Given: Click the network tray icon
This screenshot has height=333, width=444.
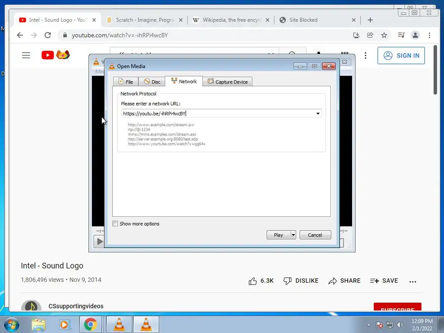Looking at the screenshot, I should click(x=390, y=325).
